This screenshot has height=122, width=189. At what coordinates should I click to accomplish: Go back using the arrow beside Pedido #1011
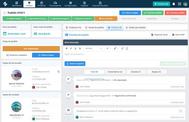tap(4, 13)
